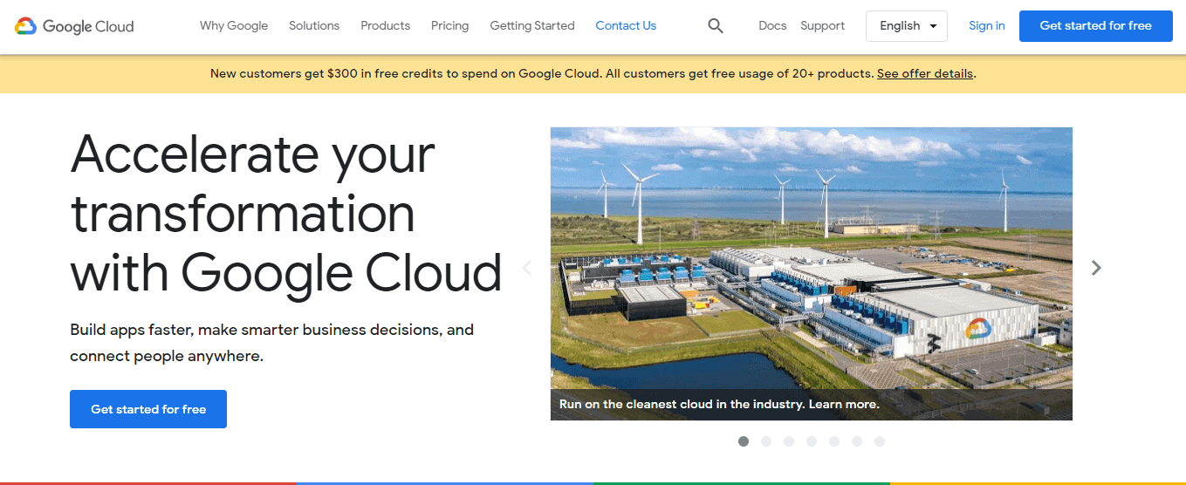Image resolution: width=1186 pixels, height=485 pixels.
Task: Click the header Get started for free button
Action: click(x=1095, y=26)
